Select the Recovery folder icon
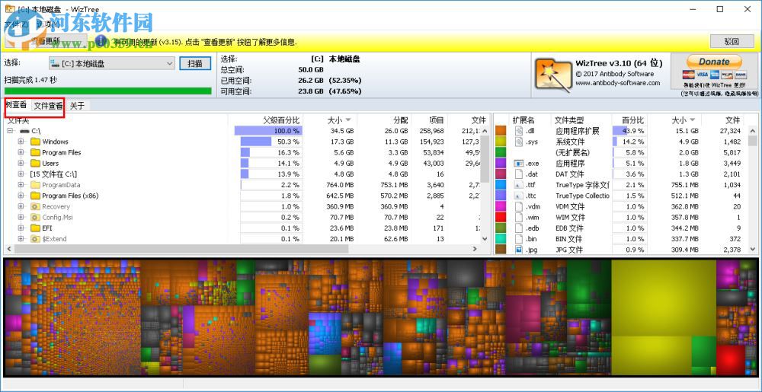 click(x=35, y=207)
